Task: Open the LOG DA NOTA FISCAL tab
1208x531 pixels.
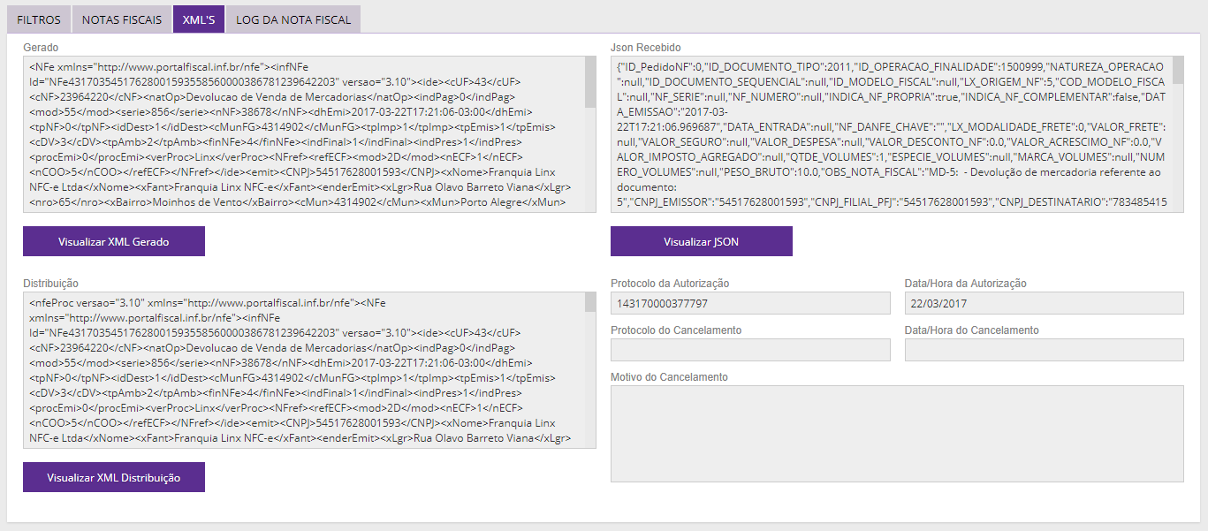Action: coord(293,19)
